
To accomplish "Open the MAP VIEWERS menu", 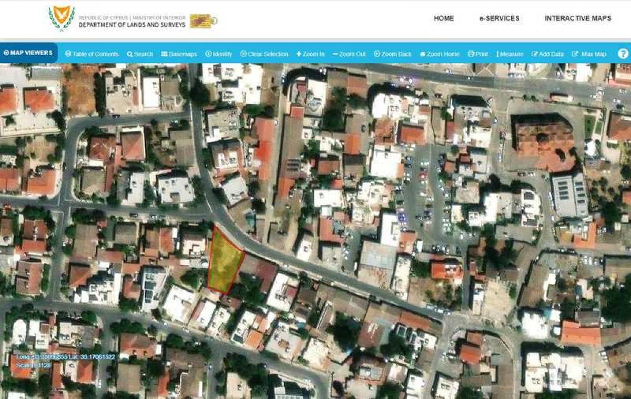I will tap(29, 53).
